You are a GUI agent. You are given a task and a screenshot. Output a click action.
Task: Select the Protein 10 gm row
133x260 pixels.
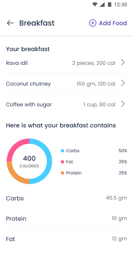point(66,219)
